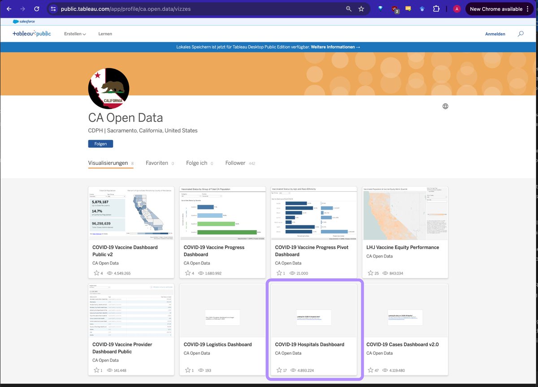Star the COVID-19 Logistics Dashboard
Screen dimensions: 538x387
point(188,370)
